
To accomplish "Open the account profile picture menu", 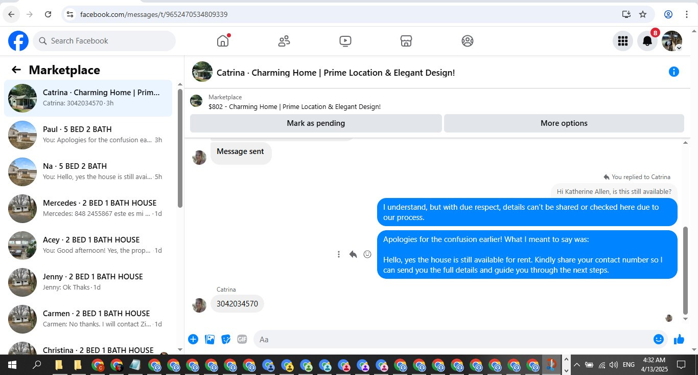I will 672,41.
